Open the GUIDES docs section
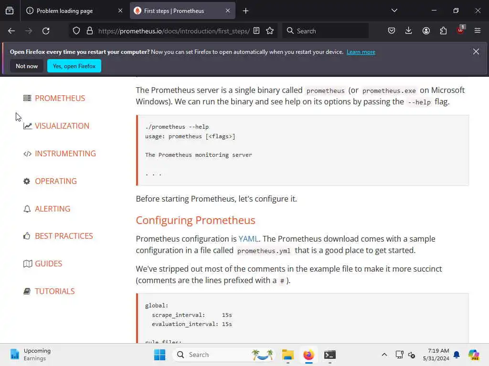This screenshot has height=366, width=489. pos(49,264)
